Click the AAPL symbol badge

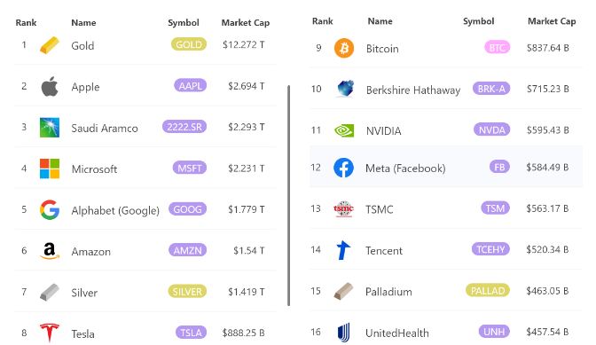191,85
